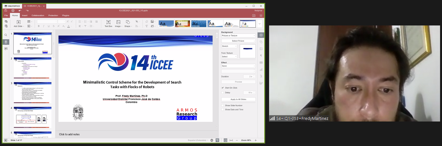The width and height of the screenshot is (442, 146).
Task: Toggle strikethrough formatting
Action: 54,26
